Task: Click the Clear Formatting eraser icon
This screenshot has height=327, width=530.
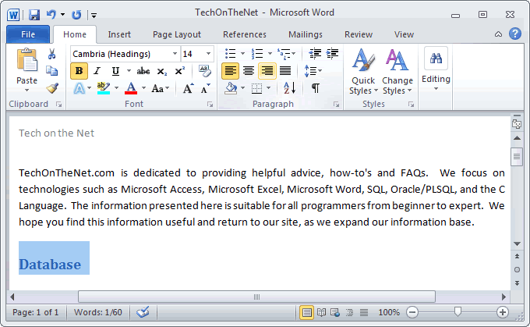Action: point(204,71)
